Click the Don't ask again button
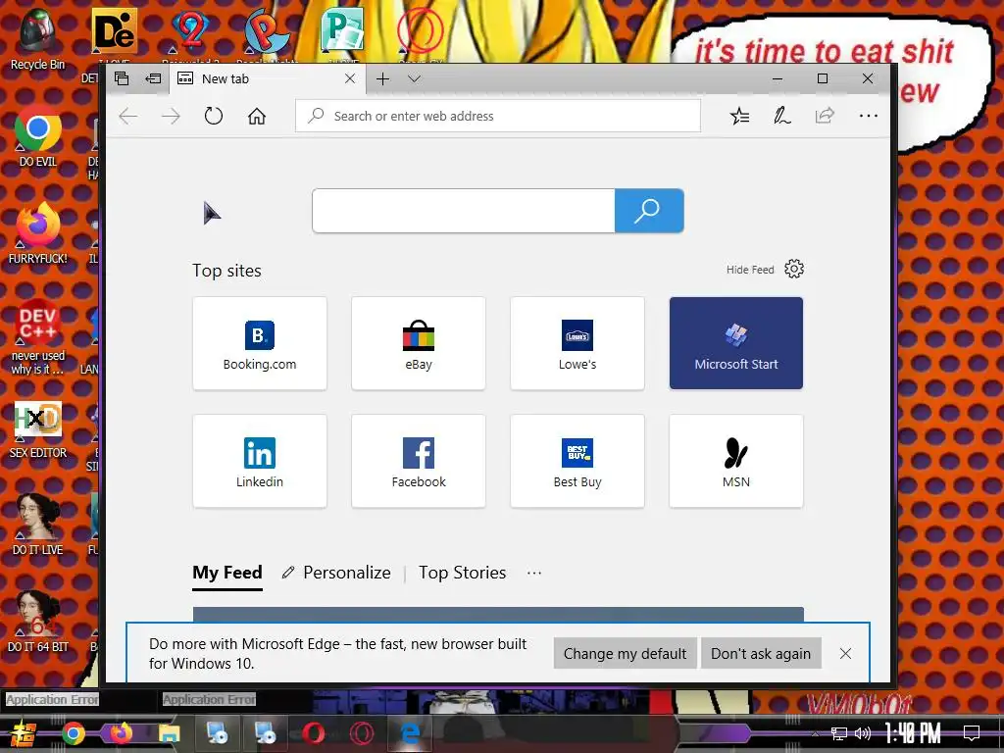Screen dimensions: 1004x753 [761, 653]
